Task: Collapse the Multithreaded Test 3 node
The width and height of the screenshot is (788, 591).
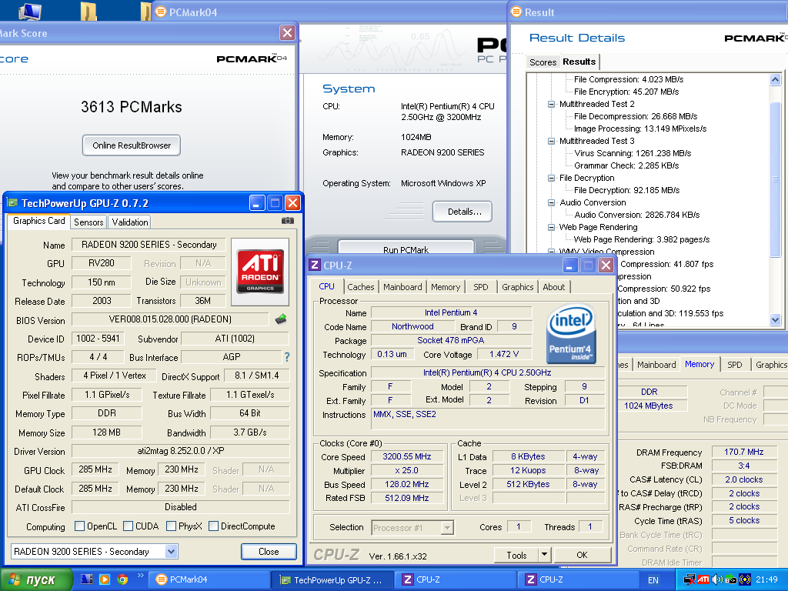Action: pyautogui.click(x=551, y=142)
